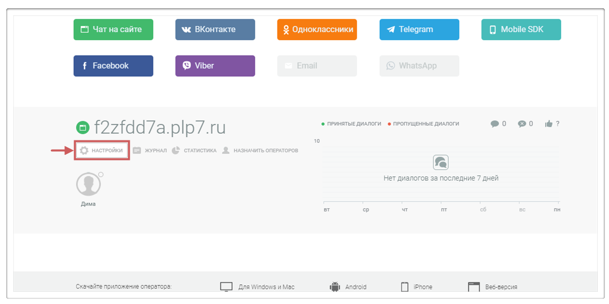Add the Чат на сайте channel
Image resolution: width=609 pixels, height=304 pixels.
(113, 30)
